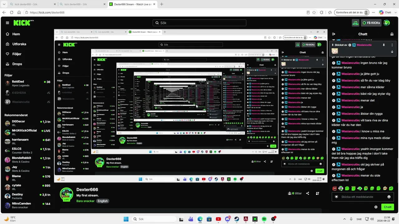Click Destiny Factorio channel
The image size is (399, 224).
click(x=28, y=196)
